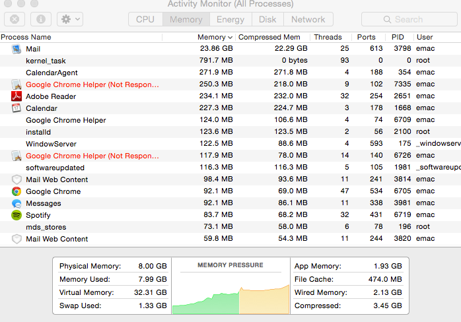
Task: Click File Cache 474.0 MB value
Action: click(x=385, y=279)
